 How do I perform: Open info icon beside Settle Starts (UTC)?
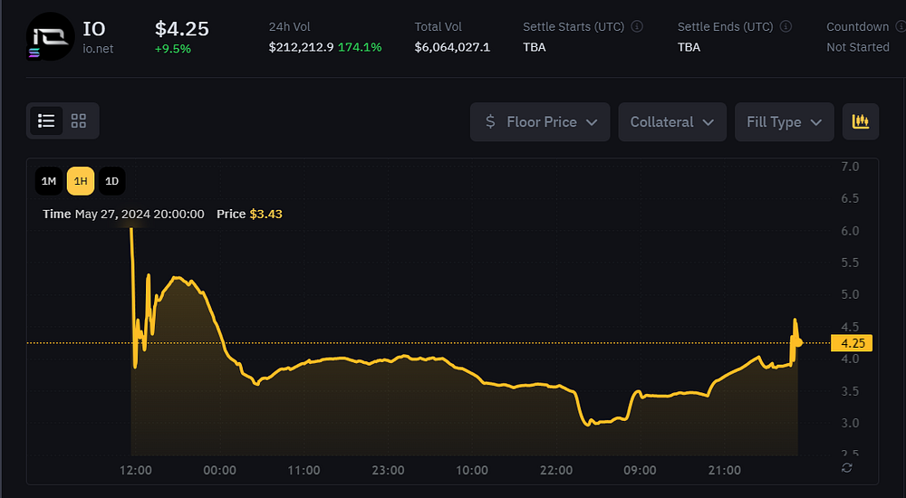pyautogui.click(x=637, y=26)
